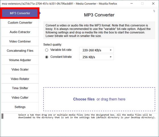
Task: Click the gray progress bar at log area
Action: [3, 116]
